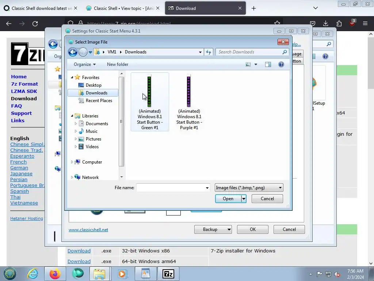This screenshot has height=281, width=374.
Task: Select the Purple #1 start button image
Action: click(189, 102)
